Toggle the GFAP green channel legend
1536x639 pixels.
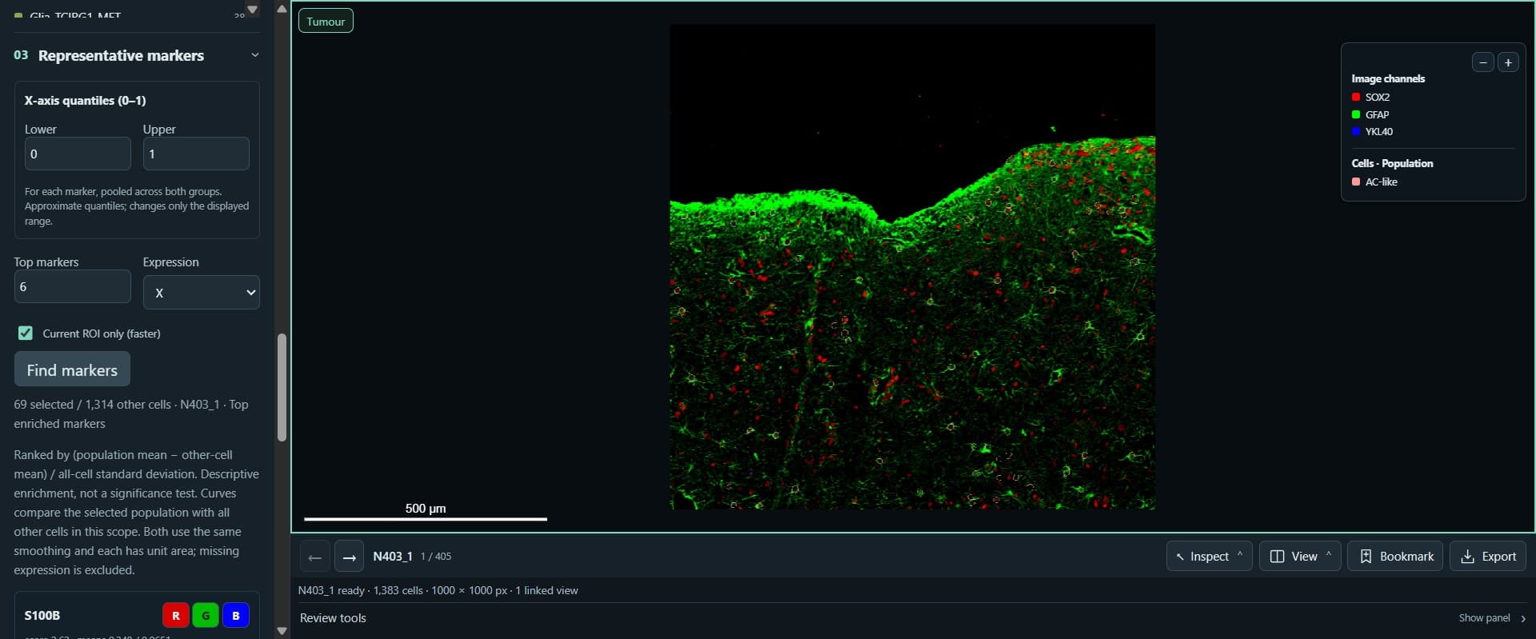[1370, 114]
